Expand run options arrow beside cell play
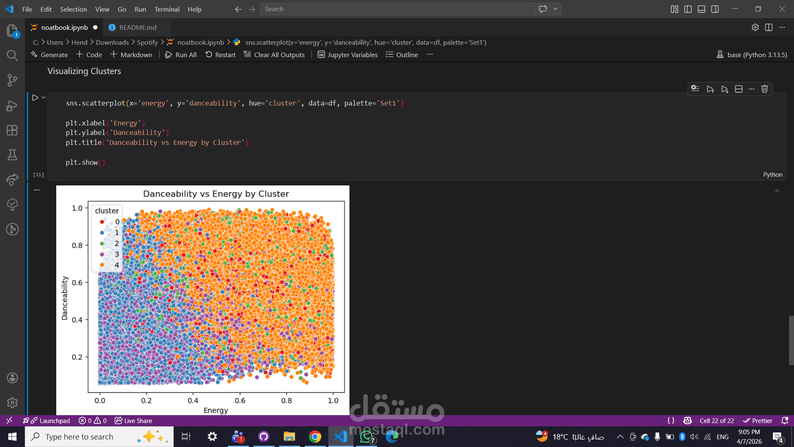 (x=43, y=98)
